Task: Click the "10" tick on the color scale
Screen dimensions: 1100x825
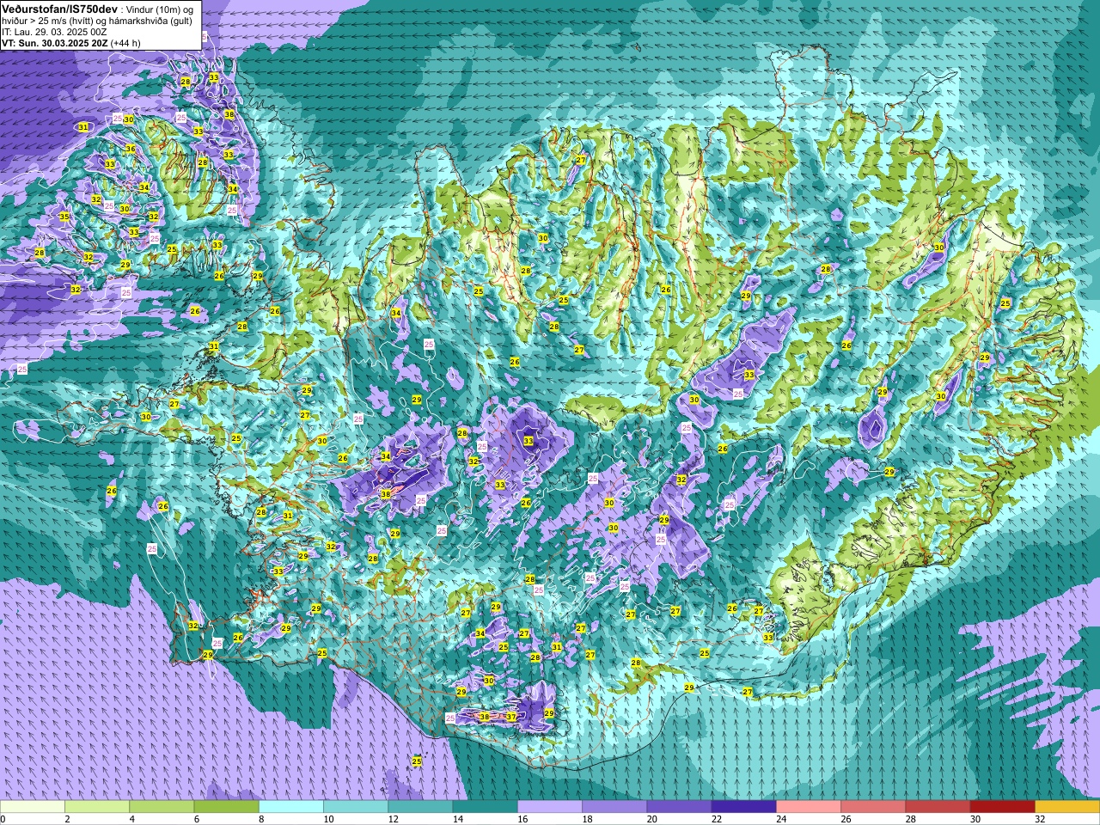Action: (x=328, y=819)
